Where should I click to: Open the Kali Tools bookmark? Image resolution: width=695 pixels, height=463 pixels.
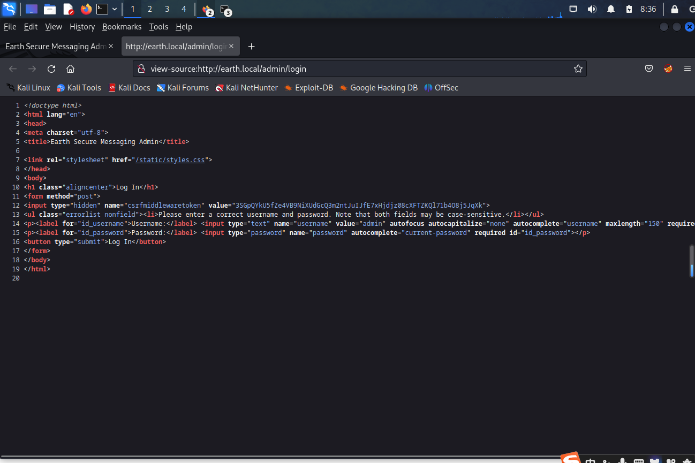[79, 88]
